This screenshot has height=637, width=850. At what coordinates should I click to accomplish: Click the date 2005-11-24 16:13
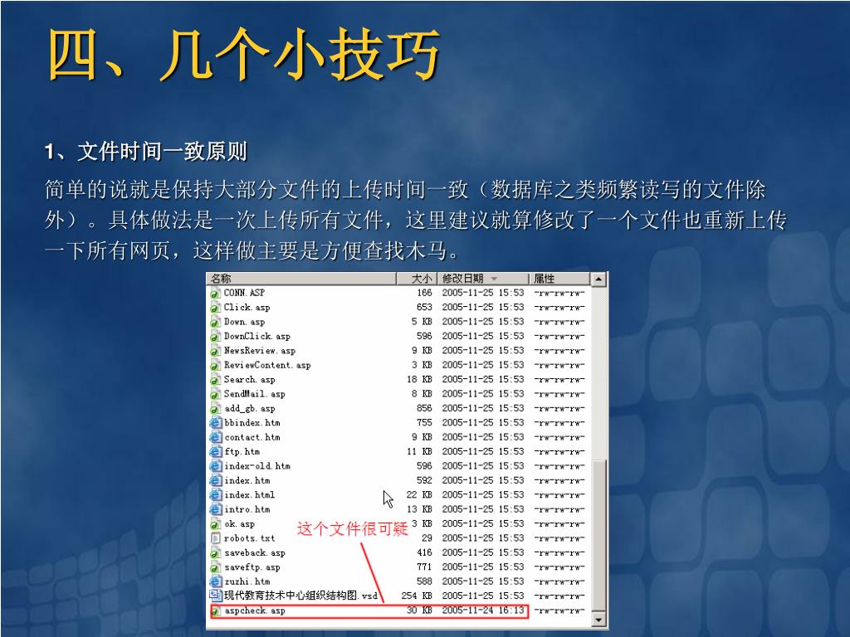point(483,610)
